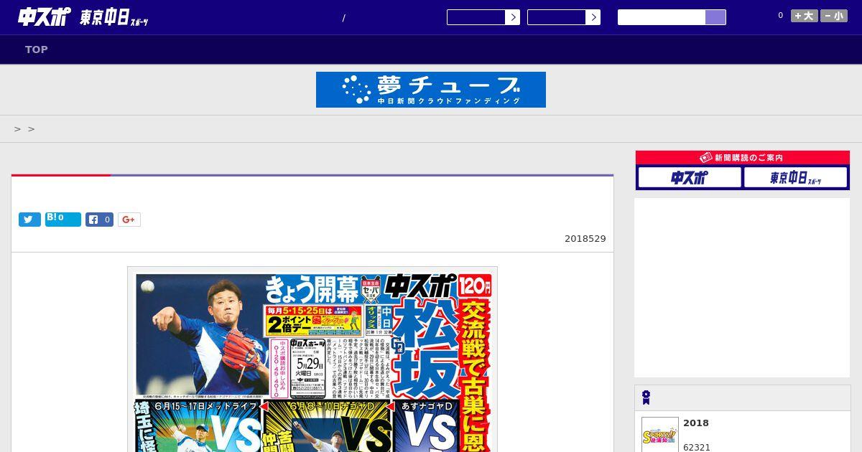This screenshot has width=862, height=452.
Task: Open the 東京中日スポーツ logo link
Action: click(114, 18)
